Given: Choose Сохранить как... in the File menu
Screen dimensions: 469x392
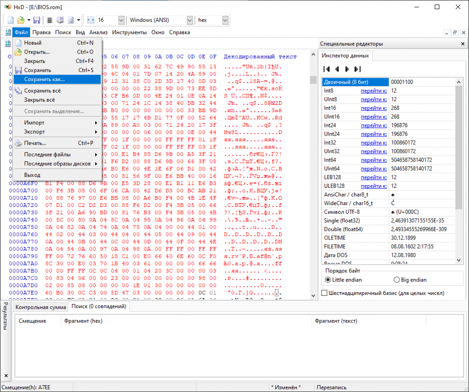Looking at the screenshot, I should pyautogui.click(x=57, y=79).
